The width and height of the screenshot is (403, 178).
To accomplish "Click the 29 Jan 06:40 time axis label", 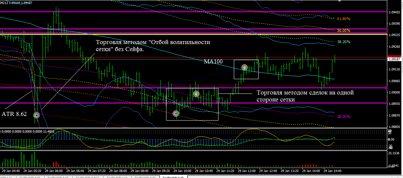I will pyautogui.click(x=75, y=170).
